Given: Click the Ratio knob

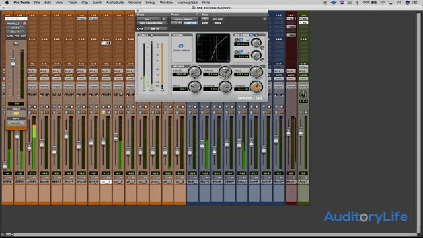Looking at the screenshot, I should tap(194, 87).
